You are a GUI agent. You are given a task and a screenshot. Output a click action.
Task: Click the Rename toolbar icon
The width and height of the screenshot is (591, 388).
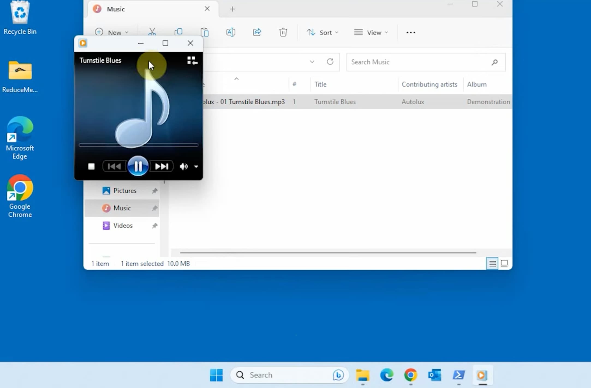[231, 32]
